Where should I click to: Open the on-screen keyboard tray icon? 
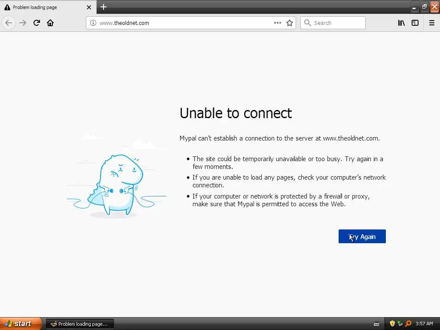click(x=376, y=324)
